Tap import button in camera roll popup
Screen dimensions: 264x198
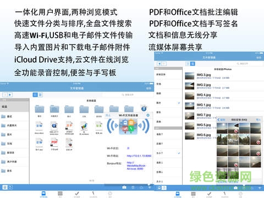pyautogui.click(x=258, y=120)
